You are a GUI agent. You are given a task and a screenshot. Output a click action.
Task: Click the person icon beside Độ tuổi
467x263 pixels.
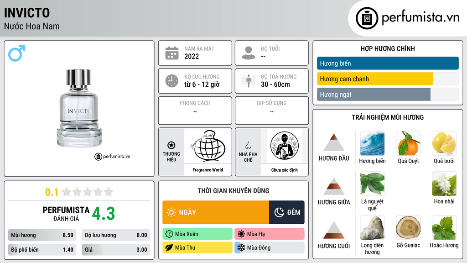249,53
